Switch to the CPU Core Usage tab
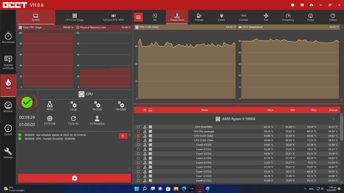This screenshot has width=344, height=193. pyautogui.click(x=75, y=17)
